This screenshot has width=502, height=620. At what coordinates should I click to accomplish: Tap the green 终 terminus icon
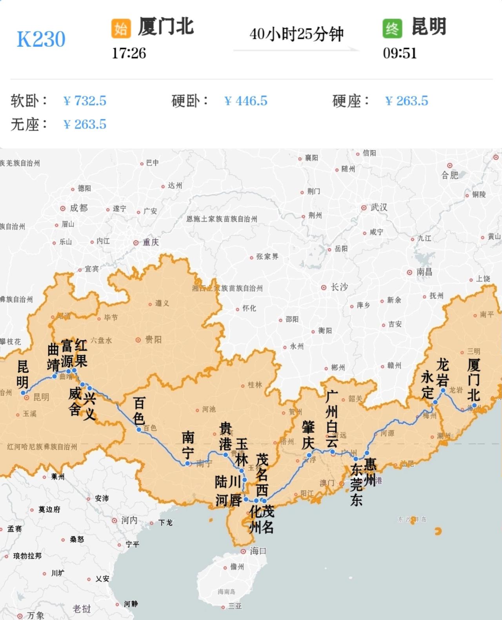392,28
